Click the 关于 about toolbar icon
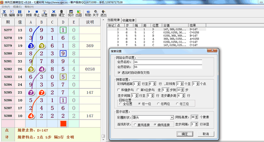 (x=96, y=13)
